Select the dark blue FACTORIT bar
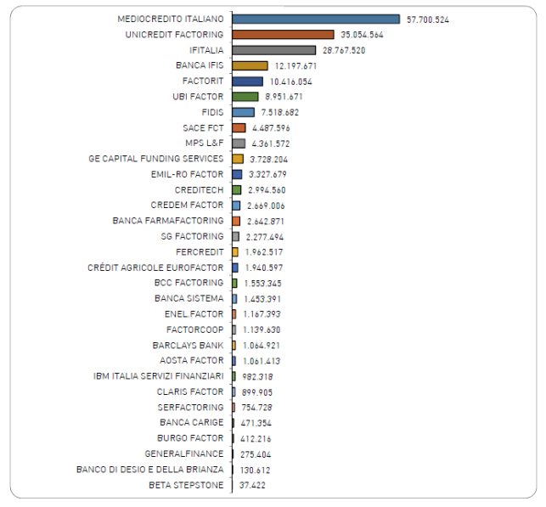Viewport: 546px width, 507px height. [x=248, y=82]
